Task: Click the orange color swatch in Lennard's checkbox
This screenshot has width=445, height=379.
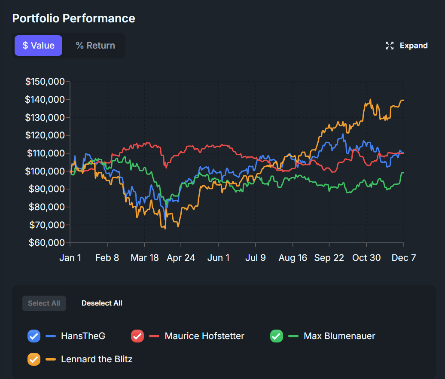Action: [x=34, y=359]
